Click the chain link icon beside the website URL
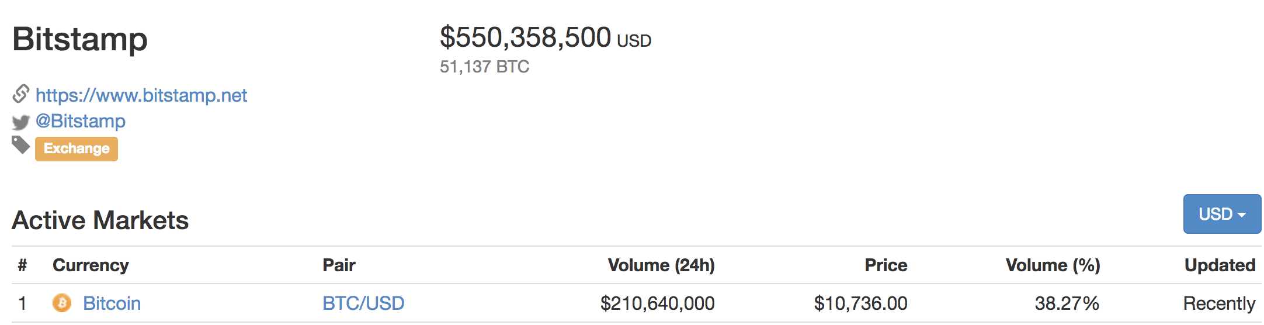The height and width of the screenshot is (325, 1264). (x=21, y=94)
